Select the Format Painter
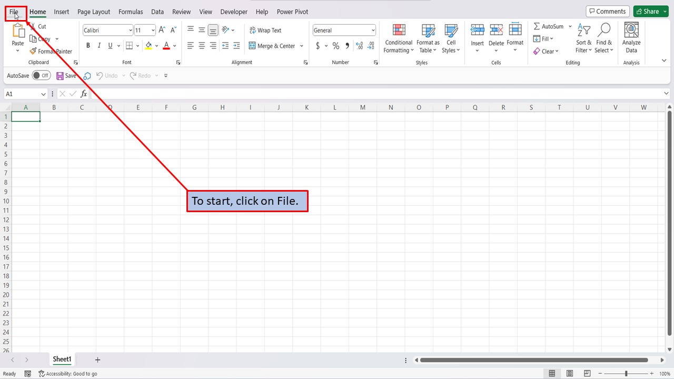The width and height of the screenshot is (674, 379). pos(51,51)
